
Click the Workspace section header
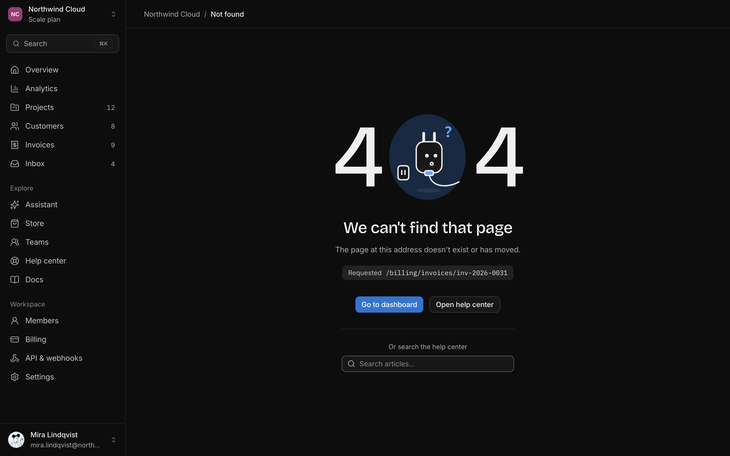pos(27,304)
